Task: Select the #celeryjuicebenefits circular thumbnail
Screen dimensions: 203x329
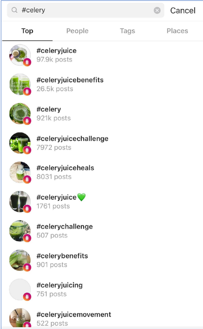Action: coord(20,84)
